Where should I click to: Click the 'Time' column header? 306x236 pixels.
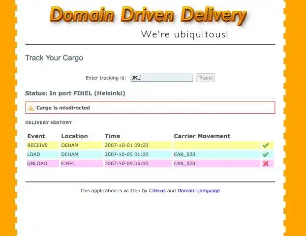click(x=112, y=136)
